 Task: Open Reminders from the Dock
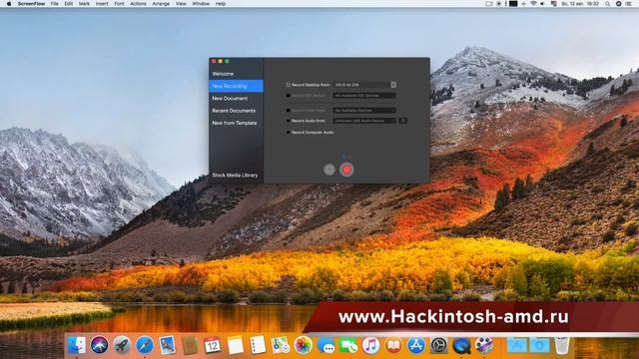(x=258, y=346)
